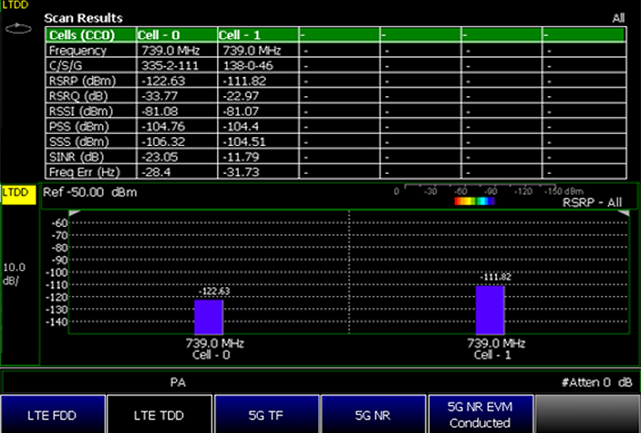The image size is (641, 433).
Task: Click the Cell - 1 RSRP bar
Action: tap(490, 310)
